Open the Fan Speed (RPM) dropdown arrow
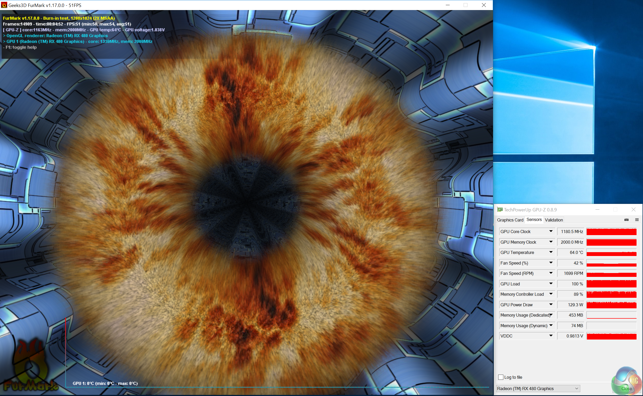The height and width of the screenshot is (396, 643). pyautogui.click(x=551, y=273)
